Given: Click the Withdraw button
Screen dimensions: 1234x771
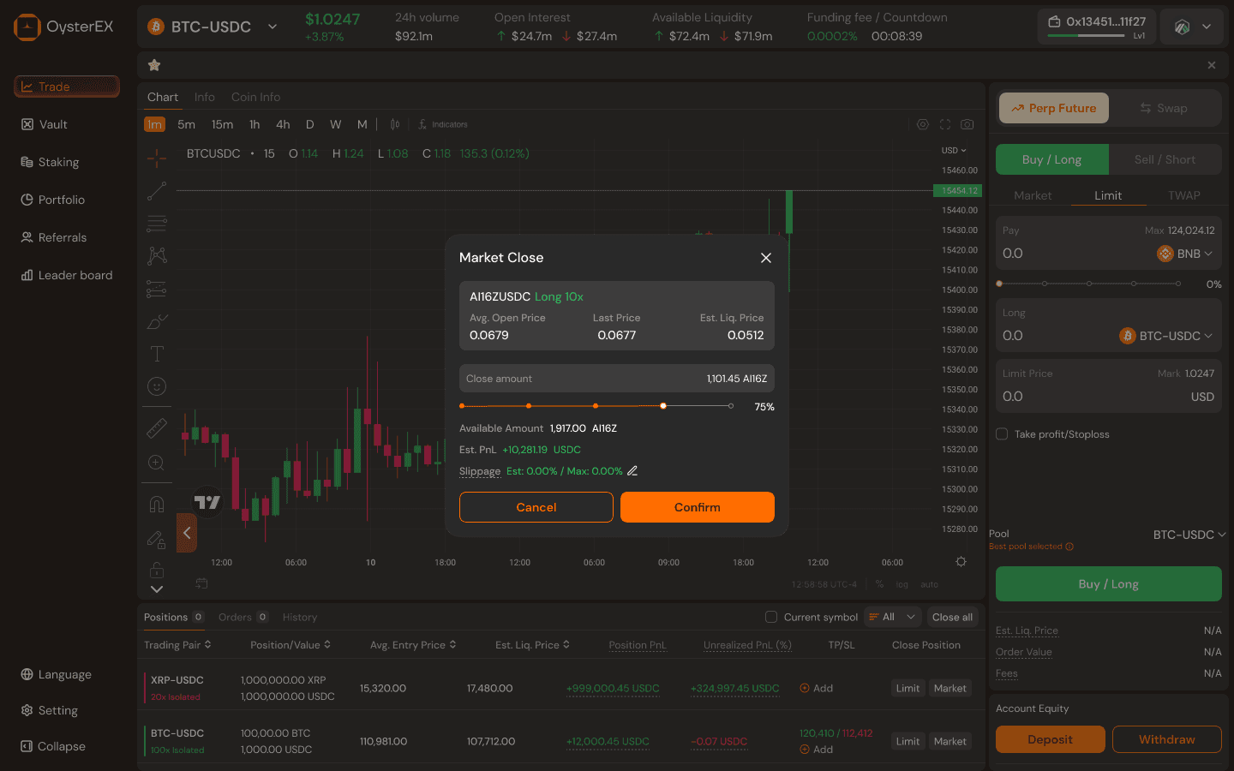Looking at the screenshot, I should pyautogui.click(x=1167, y=739).
